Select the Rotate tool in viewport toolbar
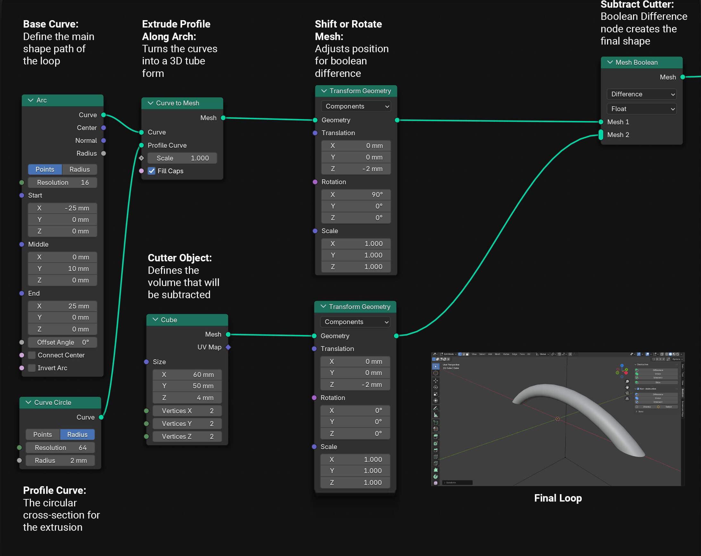The width and height of the screenshot is (701, 556). pos(436,387)
